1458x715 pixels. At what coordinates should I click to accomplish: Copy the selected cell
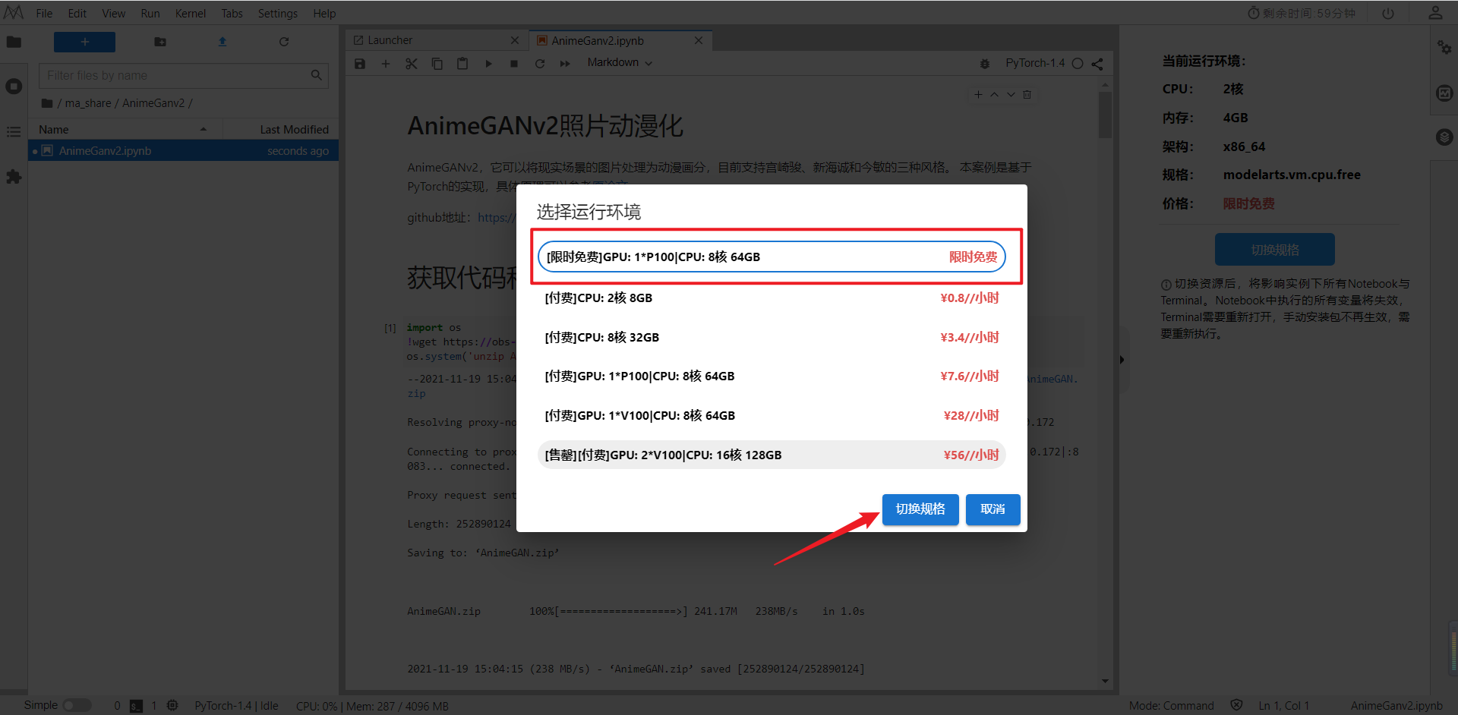[x=437, y=64]
